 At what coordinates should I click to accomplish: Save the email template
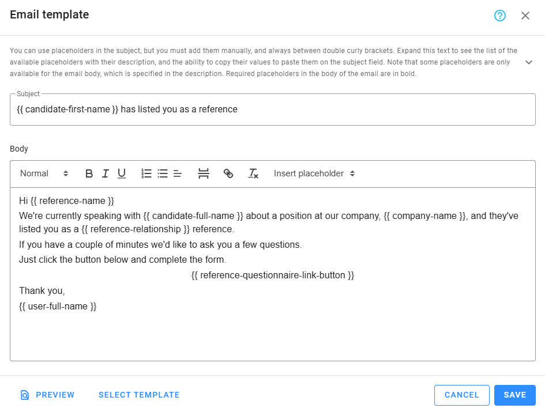tap(514, 395)
